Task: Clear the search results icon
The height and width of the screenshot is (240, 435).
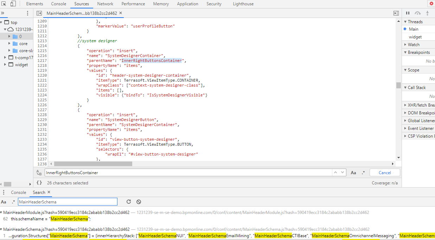Action: tap(139, 202)
